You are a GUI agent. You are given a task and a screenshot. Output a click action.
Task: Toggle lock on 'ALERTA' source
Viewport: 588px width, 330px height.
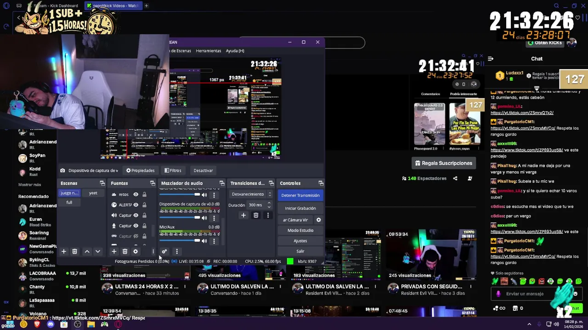(x=144, y=205)
